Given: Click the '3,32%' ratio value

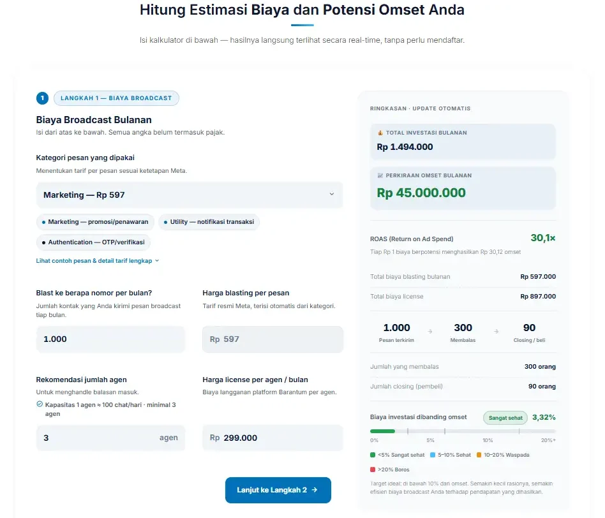Looking at the screenshot, I should [544, 417].
